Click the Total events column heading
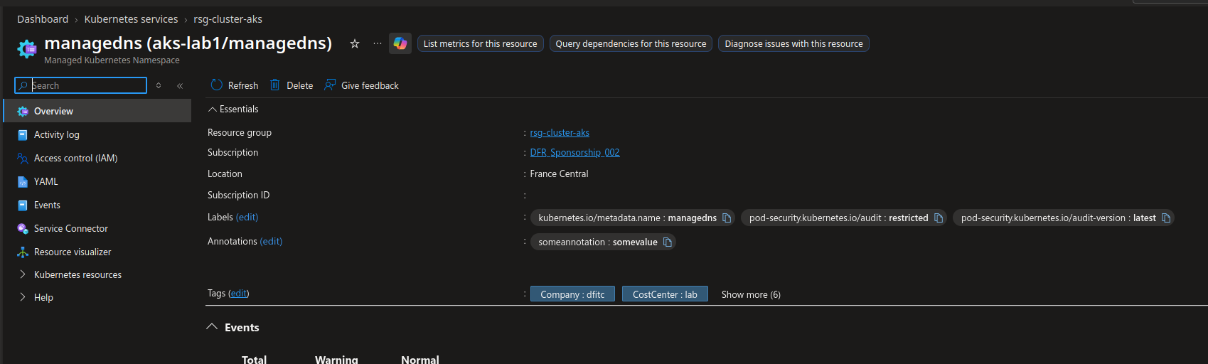This screenshot has width=1208, height=364. click(x=254, y=360)
